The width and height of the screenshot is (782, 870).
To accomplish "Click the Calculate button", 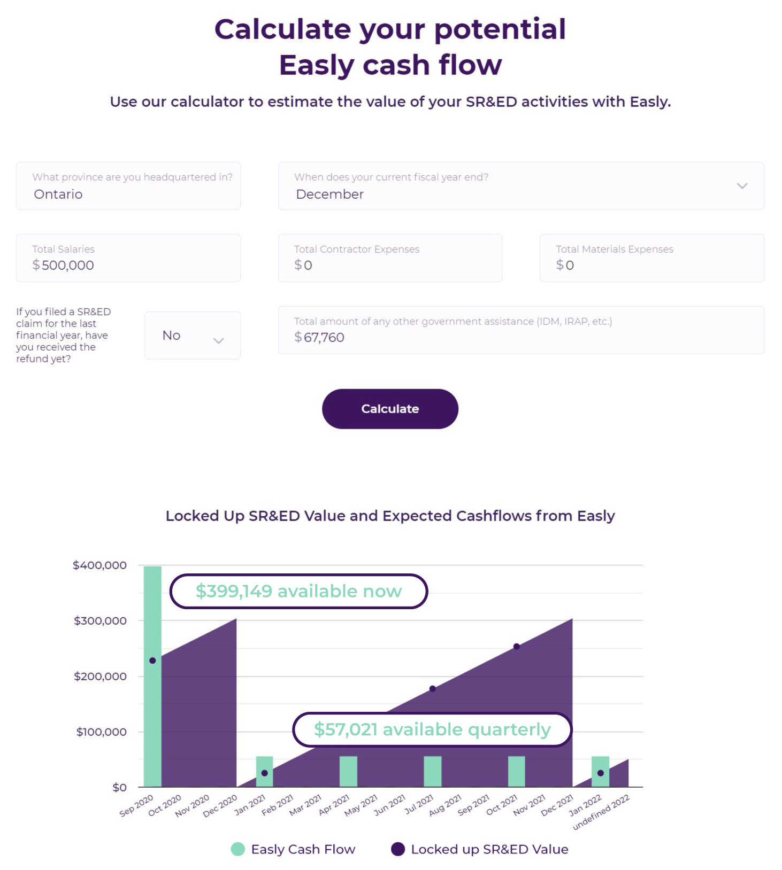I will click(x=389, y=409).
